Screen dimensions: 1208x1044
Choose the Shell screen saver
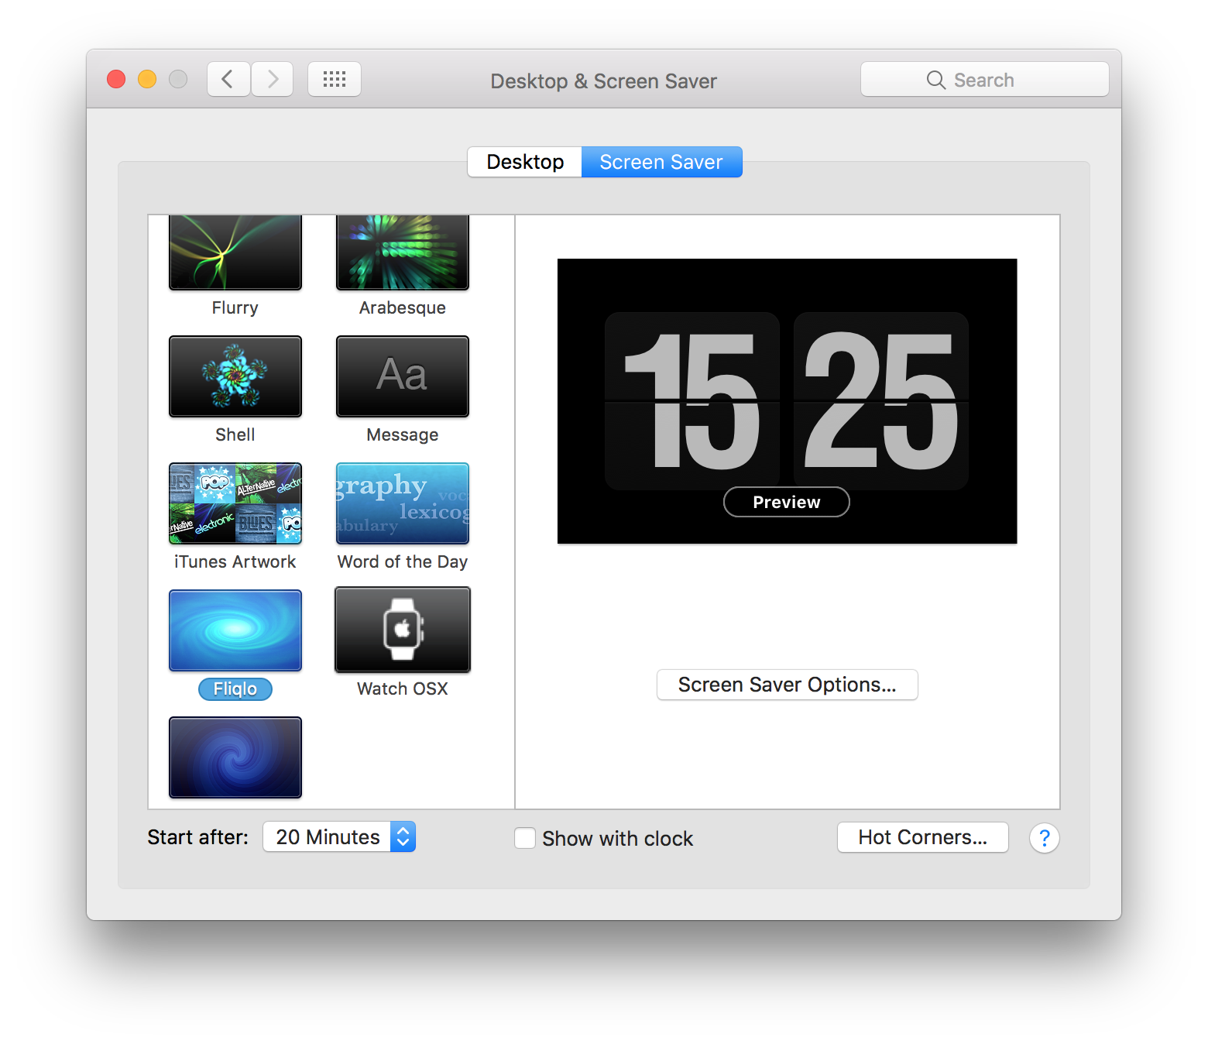(x=235, y=376)
